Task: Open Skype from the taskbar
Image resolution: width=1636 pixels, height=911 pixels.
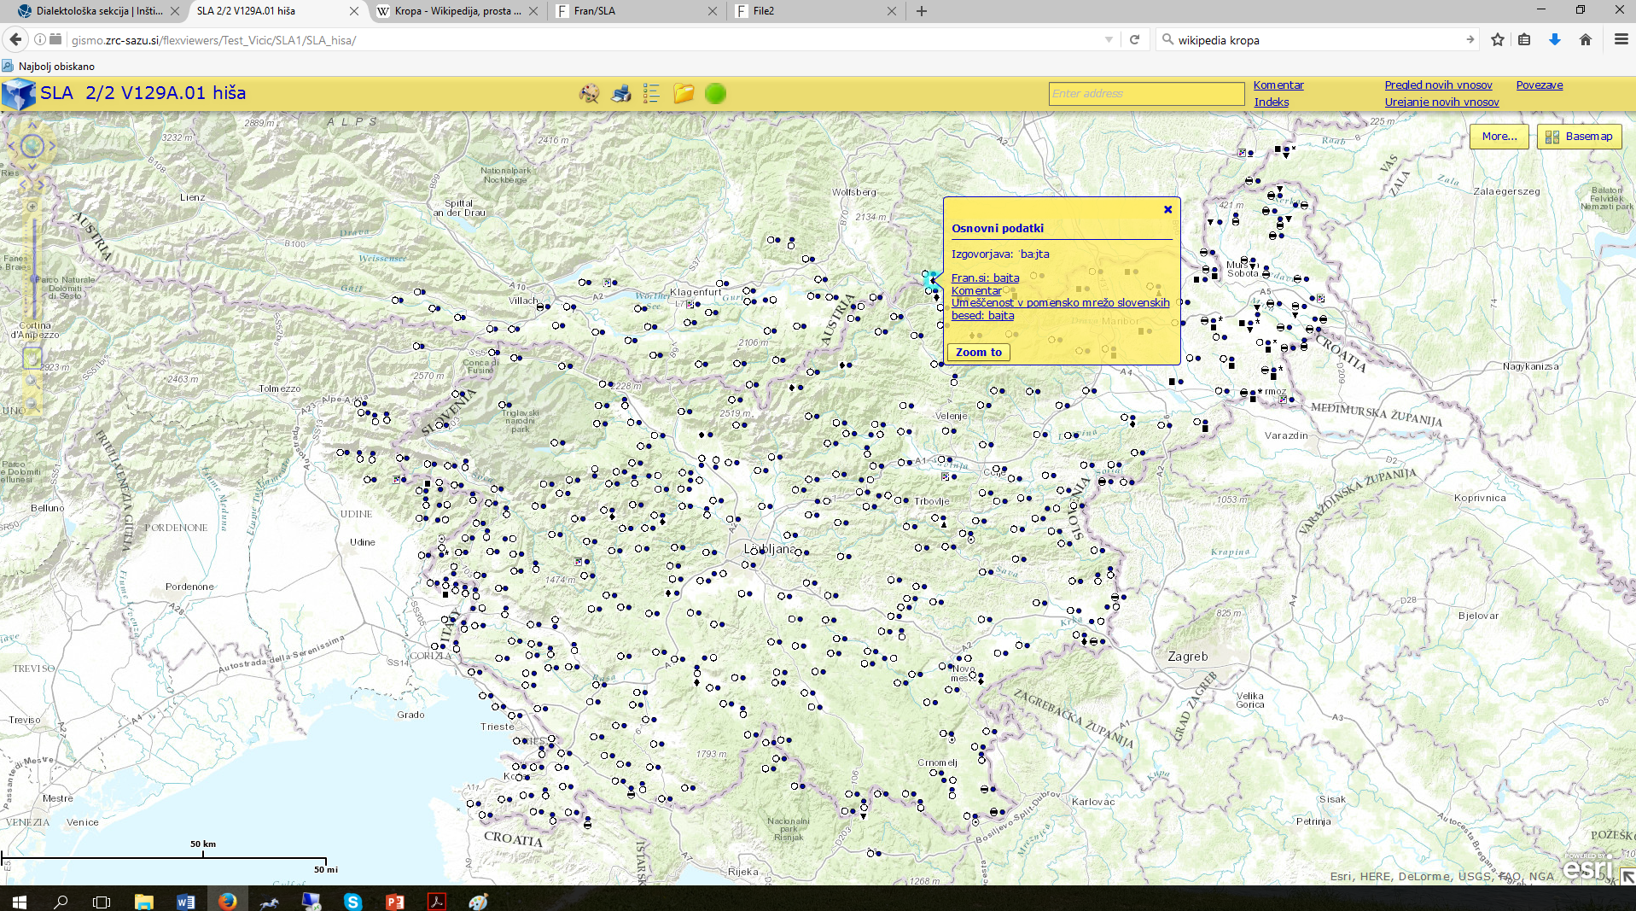Action: (352, 901)
